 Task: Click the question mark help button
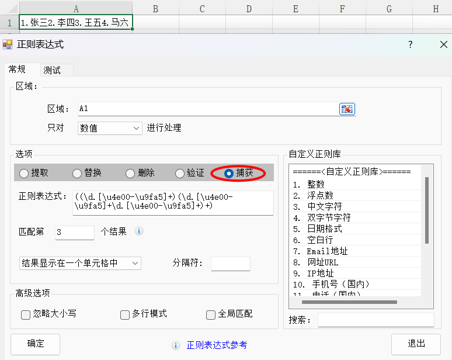click(411, 45)
